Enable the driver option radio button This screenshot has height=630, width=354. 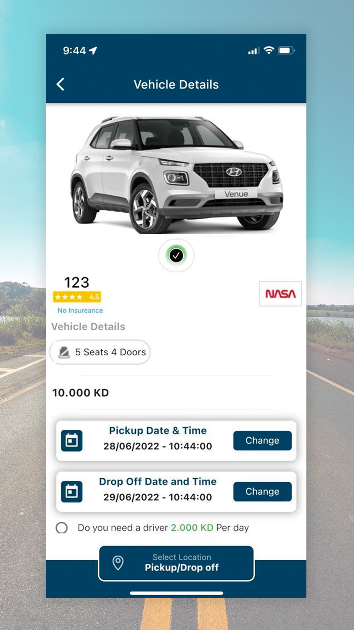pos(62,528)
